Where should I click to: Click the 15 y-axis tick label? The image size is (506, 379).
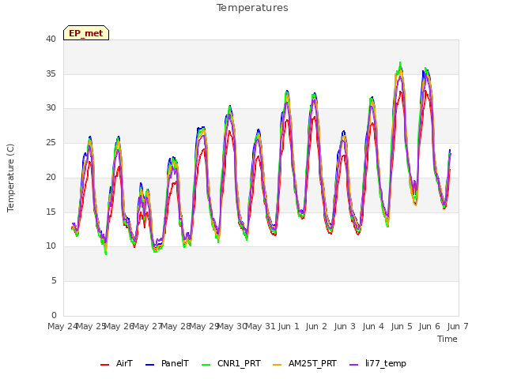tap(51, 212)
